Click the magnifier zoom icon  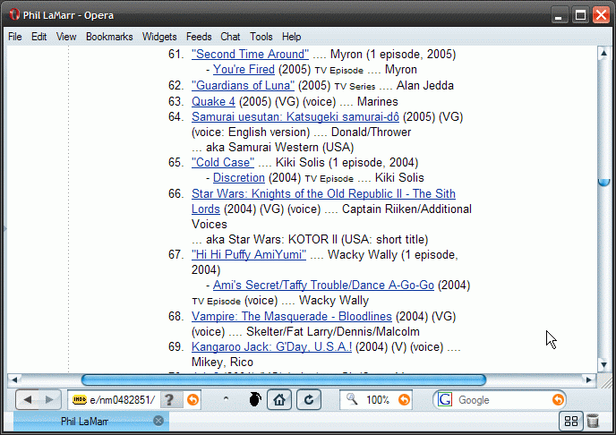[352, 399]
